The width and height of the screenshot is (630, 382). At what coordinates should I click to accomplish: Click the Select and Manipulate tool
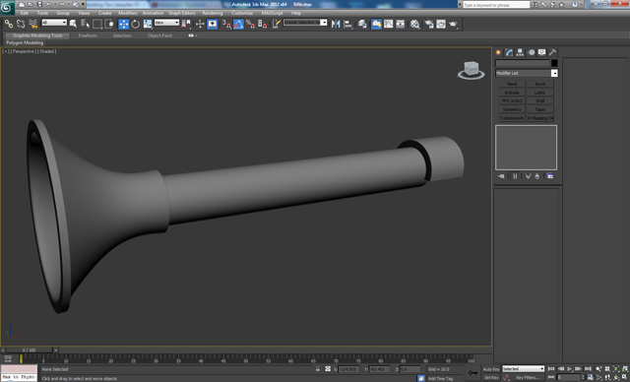click(x=200, y=24)
